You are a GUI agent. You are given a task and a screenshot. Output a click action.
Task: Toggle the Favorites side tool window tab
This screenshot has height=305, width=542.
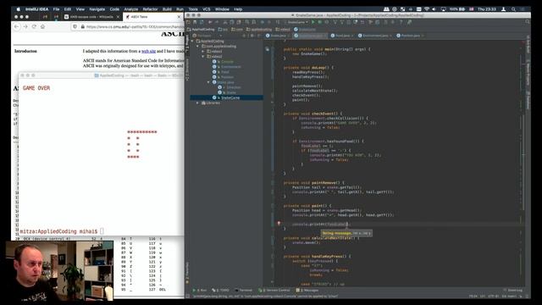pos(187,273)
